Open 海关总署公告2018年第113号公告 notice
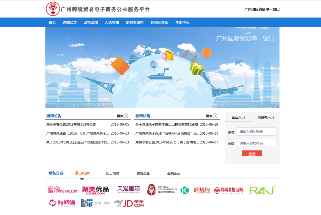Screen dimensions: 321x215 pyautogui.click(x=71, y=125)
